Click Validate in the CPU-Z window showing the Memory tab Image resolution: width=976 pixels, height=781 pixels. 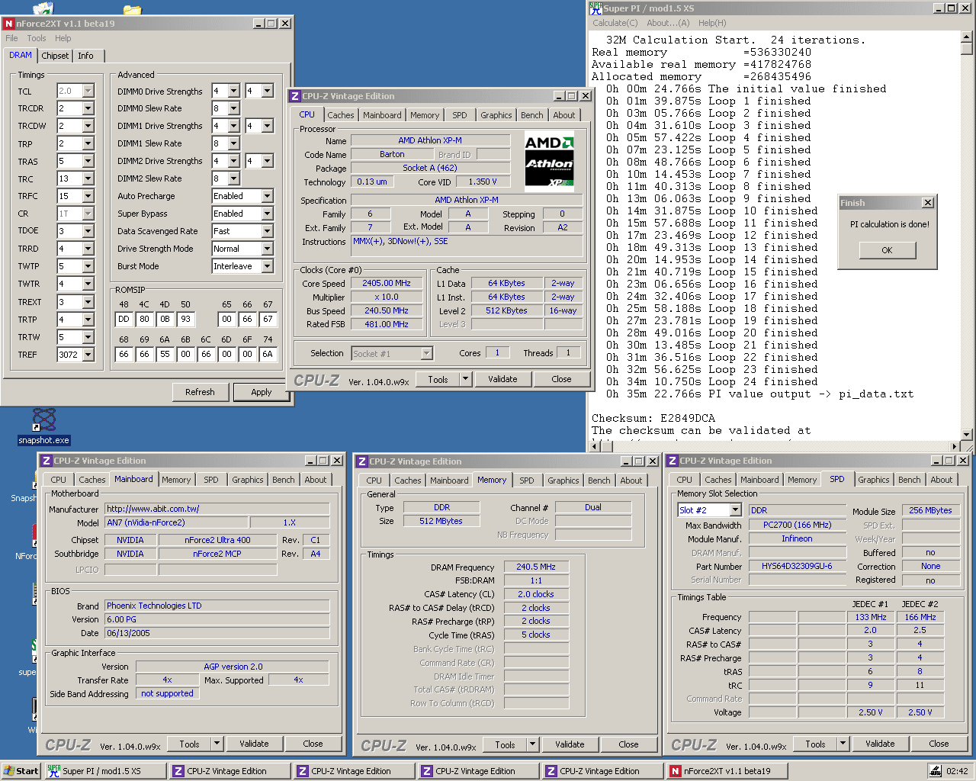(x=570, y=744)
